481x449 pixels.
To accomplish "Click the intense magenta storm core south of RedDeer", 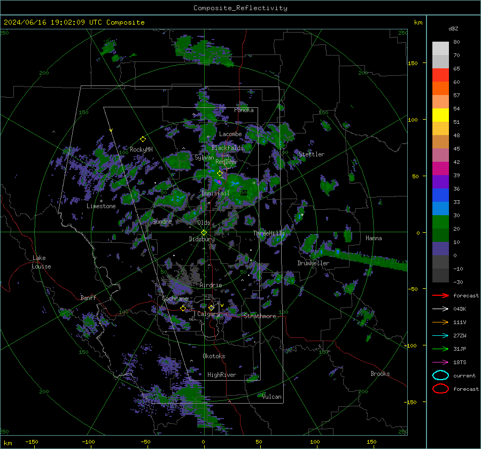I will [219, 182].
